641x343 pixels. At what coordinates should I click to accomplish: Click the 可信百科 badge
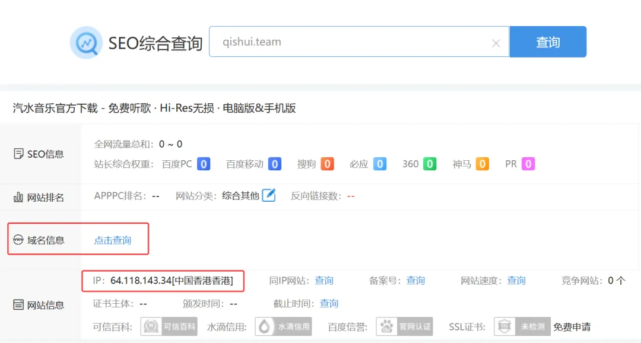click(169, 326)
